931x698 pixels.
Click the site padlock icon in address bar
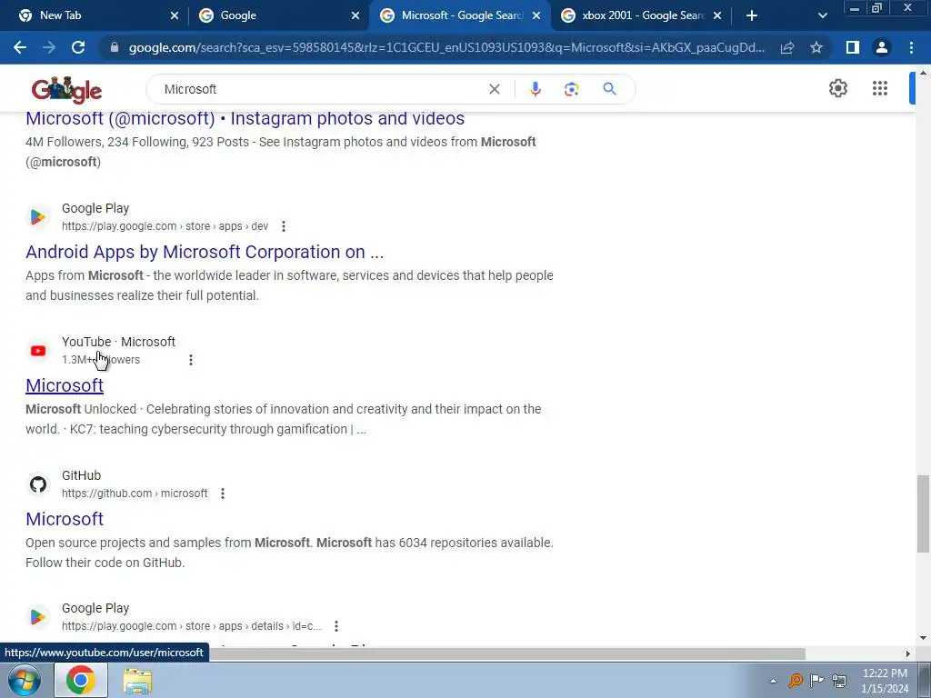[115, 47]
